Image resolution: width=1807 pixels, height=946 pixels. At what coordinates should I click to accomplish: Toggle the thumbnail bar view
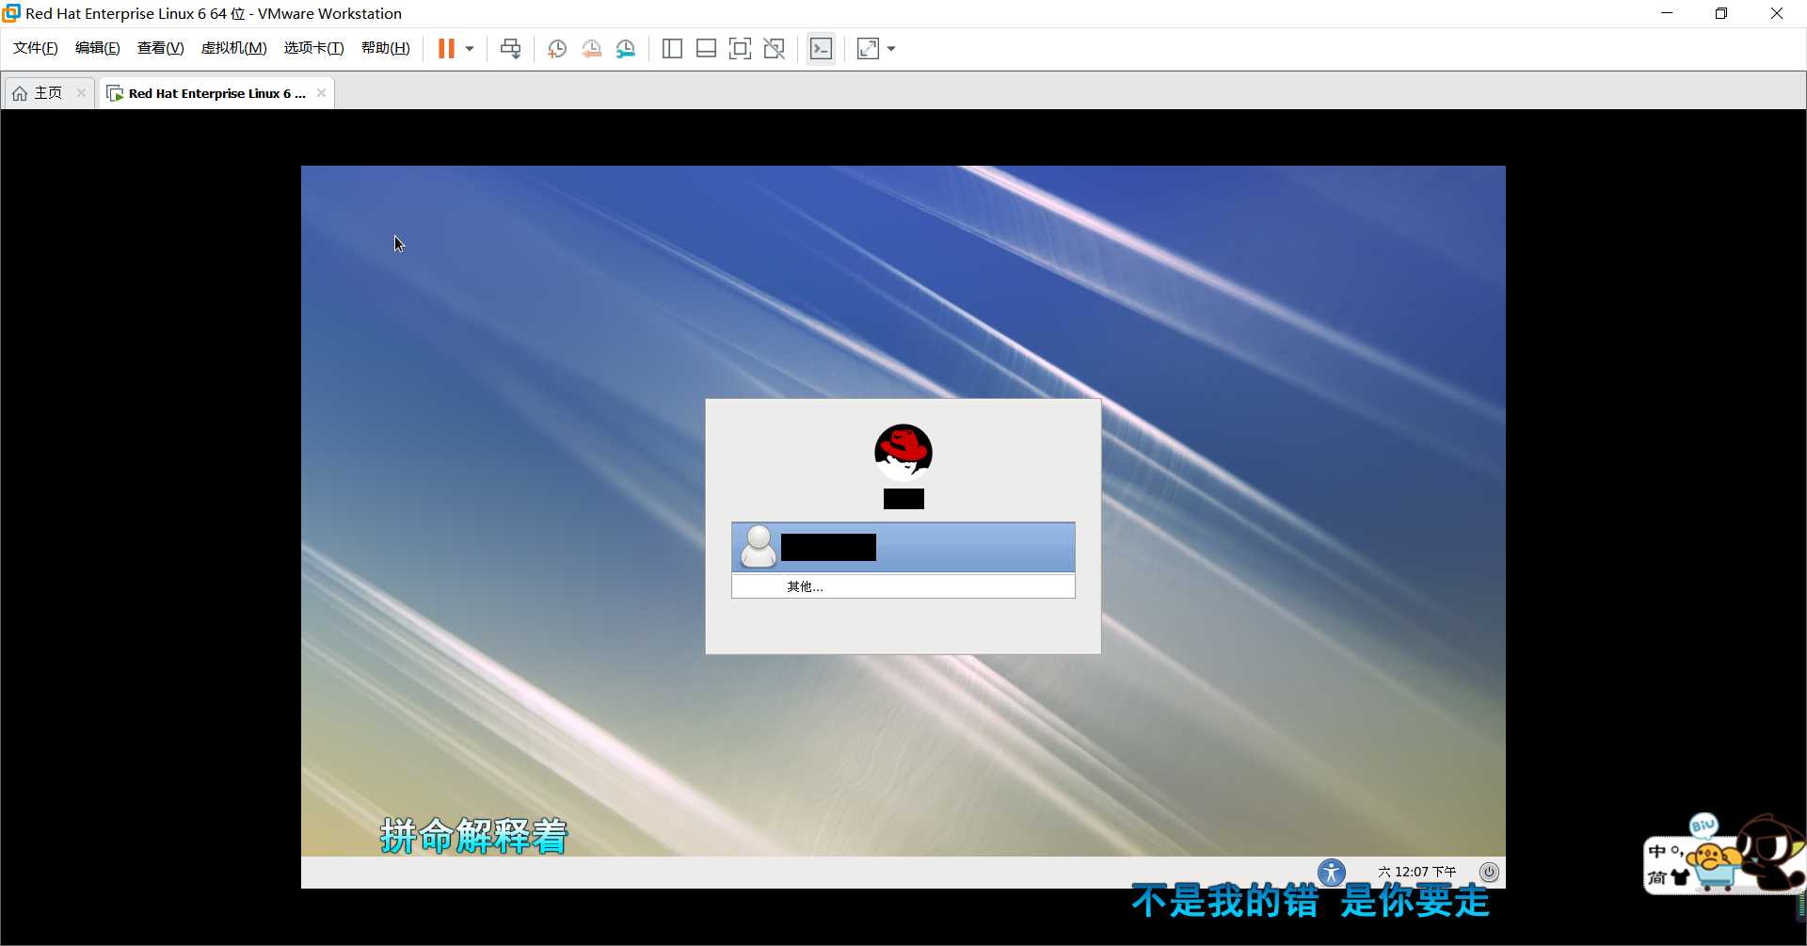[x=706, y=49]
